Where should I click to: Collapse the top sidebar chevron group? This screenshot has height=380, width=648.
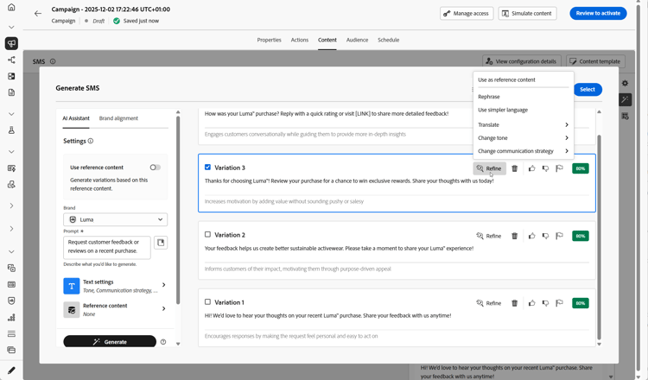(11, 28)
